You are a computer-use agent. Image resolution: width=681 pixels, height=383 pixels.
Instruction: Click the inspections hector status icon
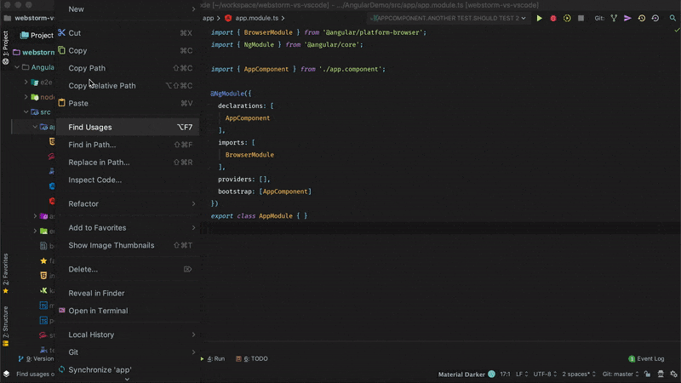click(x=661, y=374)
